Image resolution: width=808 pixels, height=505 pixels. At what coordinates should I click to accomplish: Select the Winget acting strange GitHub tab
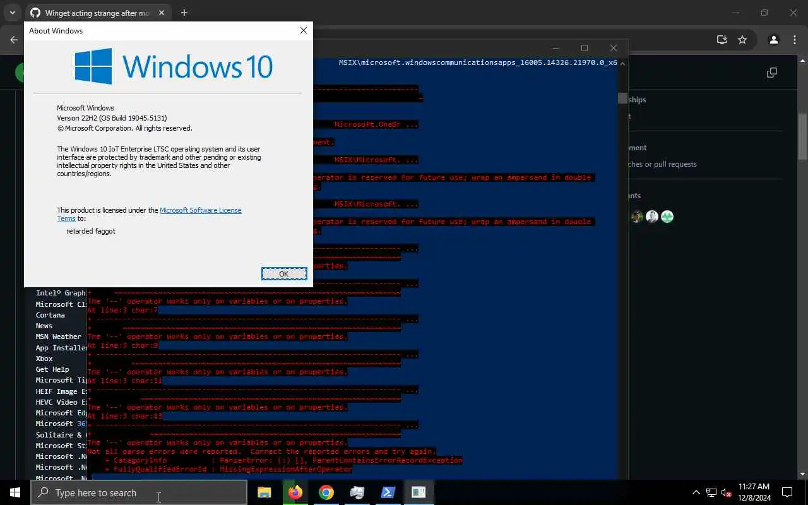(x=92, y=13)
